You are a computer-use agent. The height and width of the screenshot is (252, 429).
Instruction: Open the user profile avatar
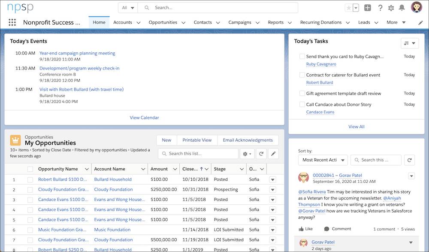pyautogui.click(x=417, y=7)
